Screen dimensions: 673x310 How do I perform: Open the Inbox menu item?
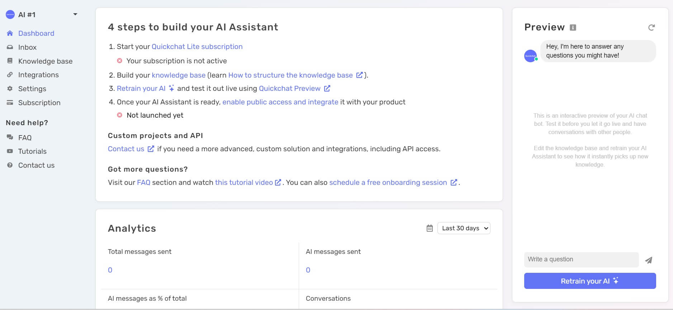click(x=27, y=47)
